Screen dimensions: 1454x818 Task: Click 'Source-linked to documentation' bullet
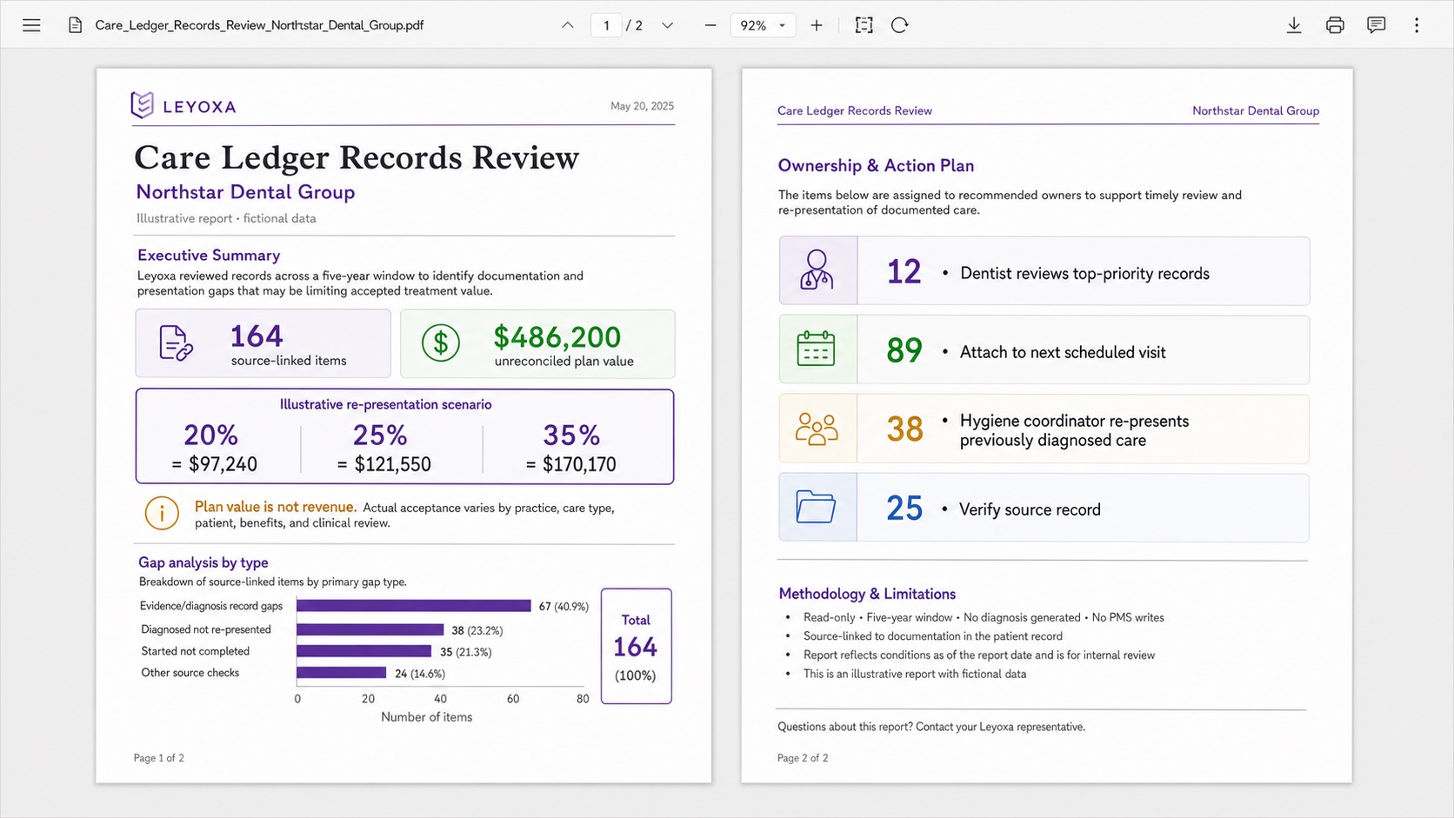tap(933, 636)
